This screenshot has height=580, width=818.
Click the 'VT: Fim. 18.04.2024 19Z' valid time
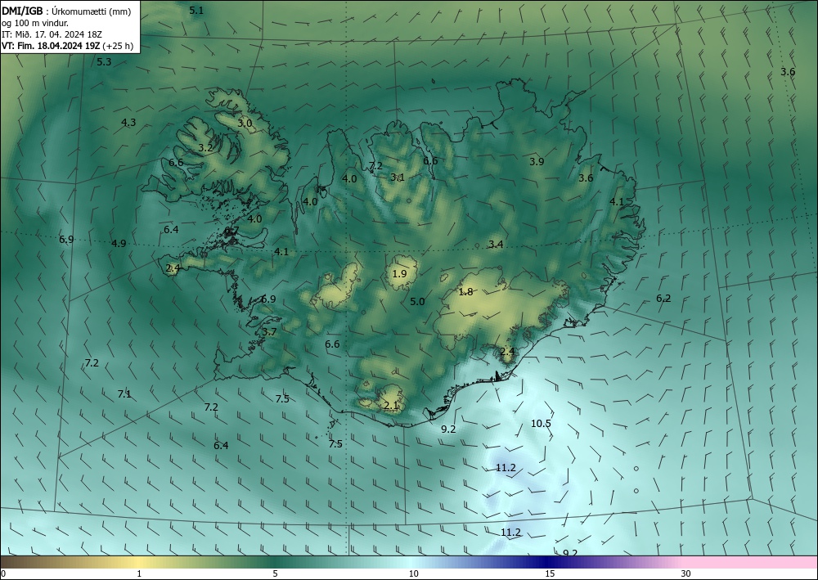pyautogui.click(x=51, y=46)
